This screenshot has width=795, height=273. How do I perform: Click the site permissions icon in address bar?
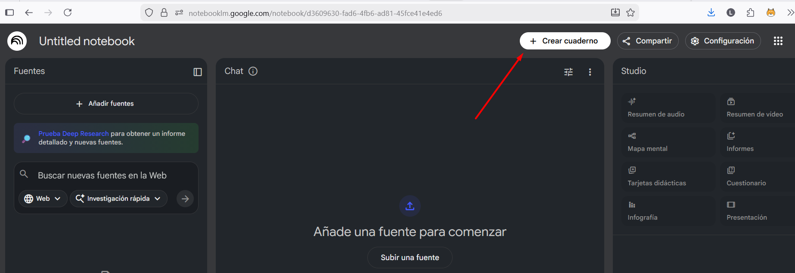tap(179, 12)
